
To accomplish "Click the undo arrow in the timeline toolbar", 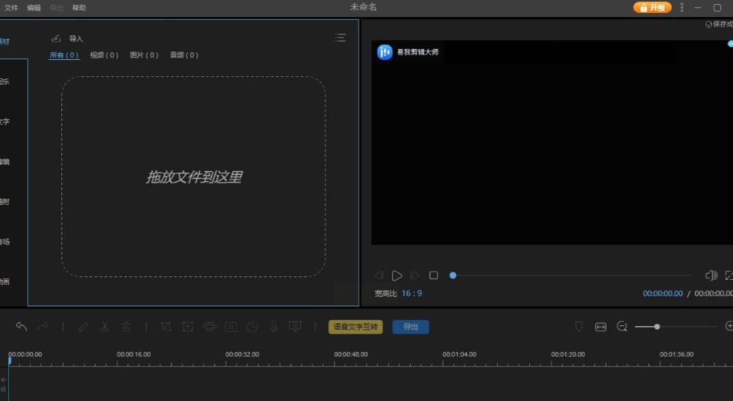I will click(x=21, y=326).
